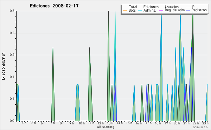
Task: Click the '15 h' x-axis label
Action: pos(129,123)
